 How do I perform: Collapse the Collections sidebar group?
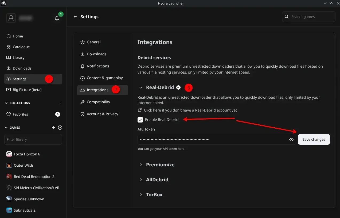click(6, 103)
